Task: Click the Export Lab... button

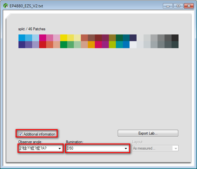Action: tap(148, 133)
